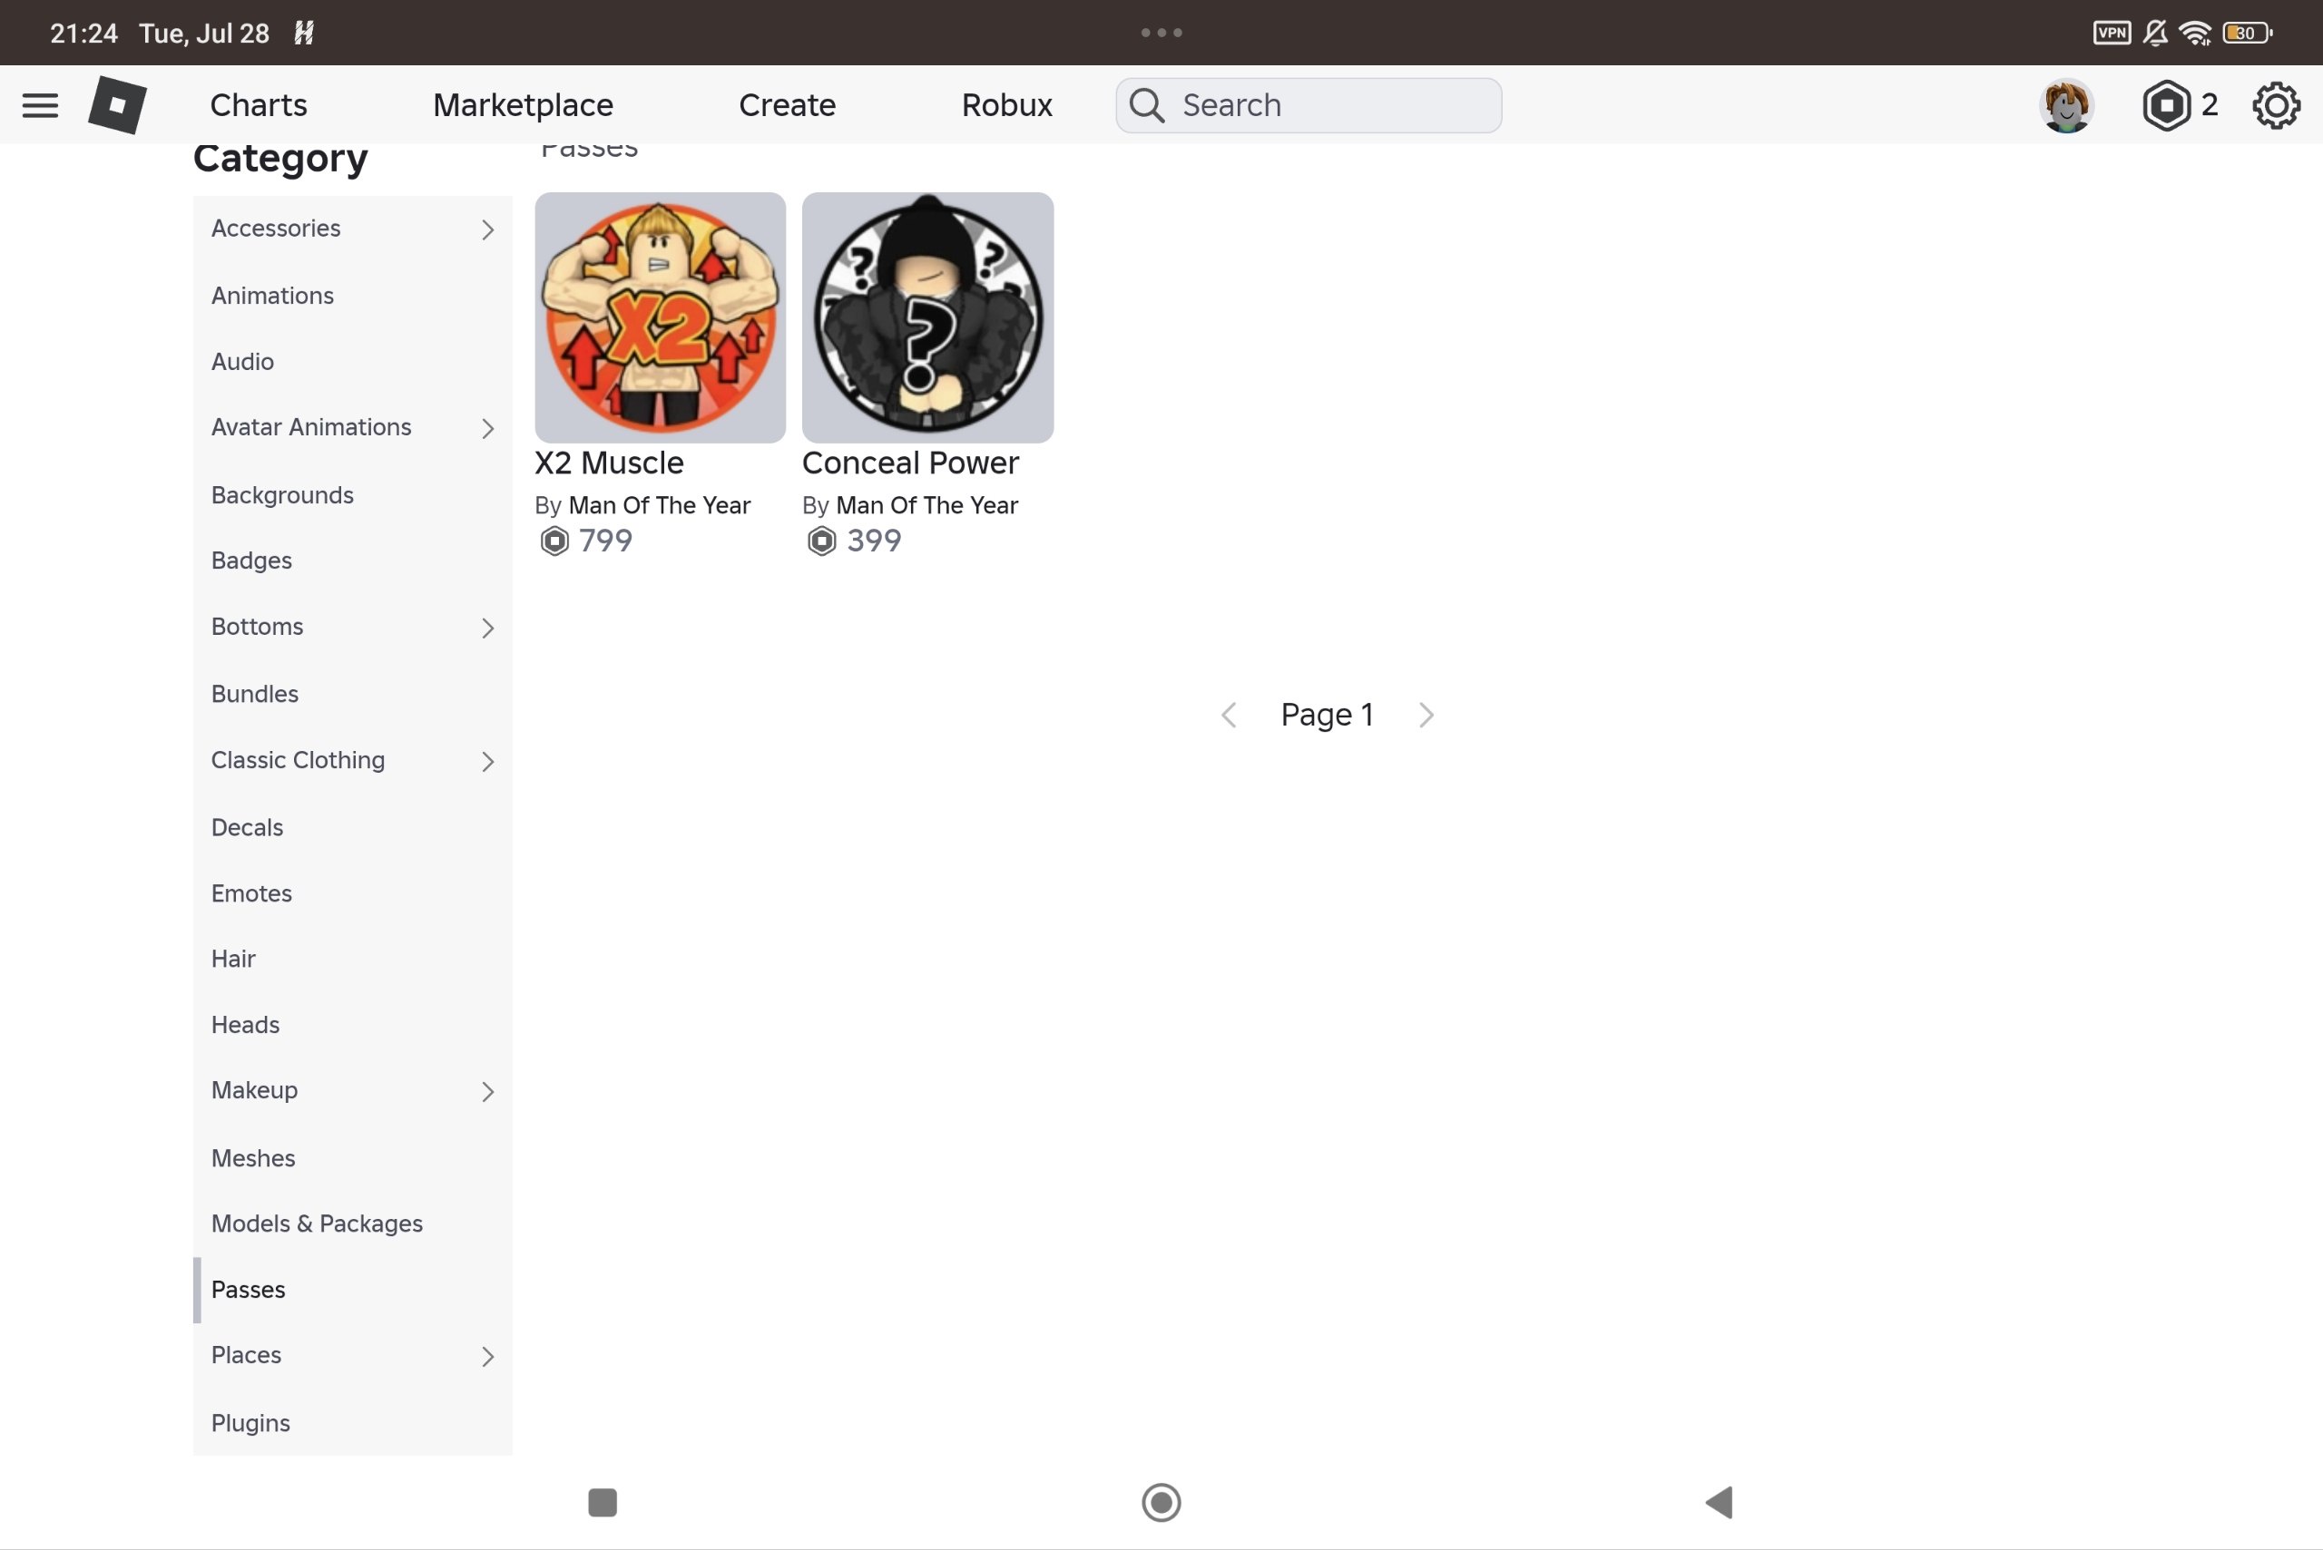Viewport: 2323px width, 1550px height.
Task: Select the Bundles category
Action: click(352, 694)
